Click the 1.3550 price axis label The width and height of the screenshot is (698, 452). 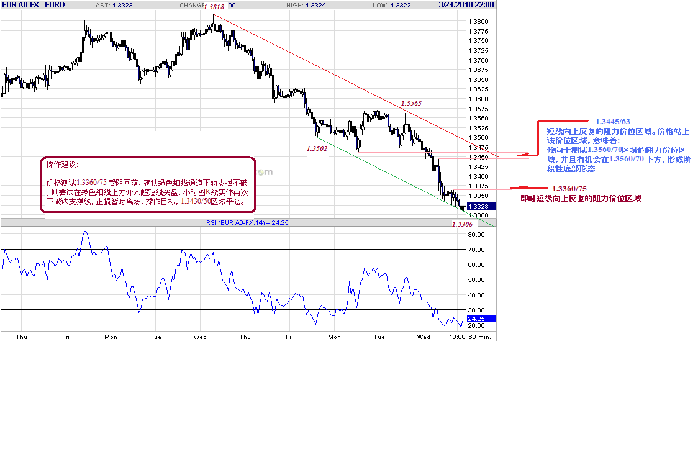tap(478, 119)
